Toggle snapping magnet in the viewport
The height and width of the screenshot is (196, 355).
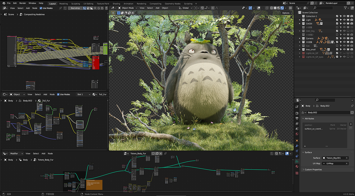tap(202, 8)
